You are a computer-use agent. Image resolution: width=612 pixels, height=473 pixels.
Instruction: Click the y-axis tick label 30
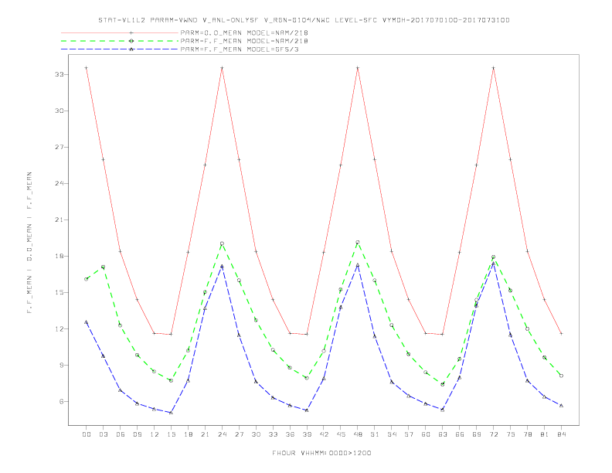point(59,111)
